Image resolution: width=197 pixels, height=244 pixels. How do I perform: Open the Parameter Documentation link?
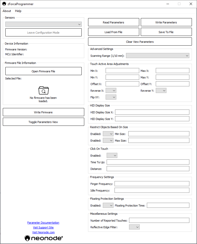click(43, 223)
